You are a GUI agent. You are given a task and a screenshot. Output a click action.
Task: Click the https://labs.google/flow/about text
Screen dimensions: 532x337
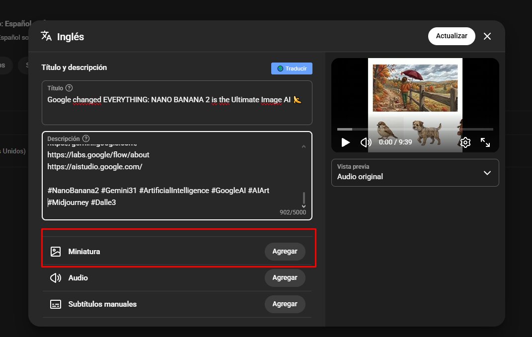click(x=98, y=154)
